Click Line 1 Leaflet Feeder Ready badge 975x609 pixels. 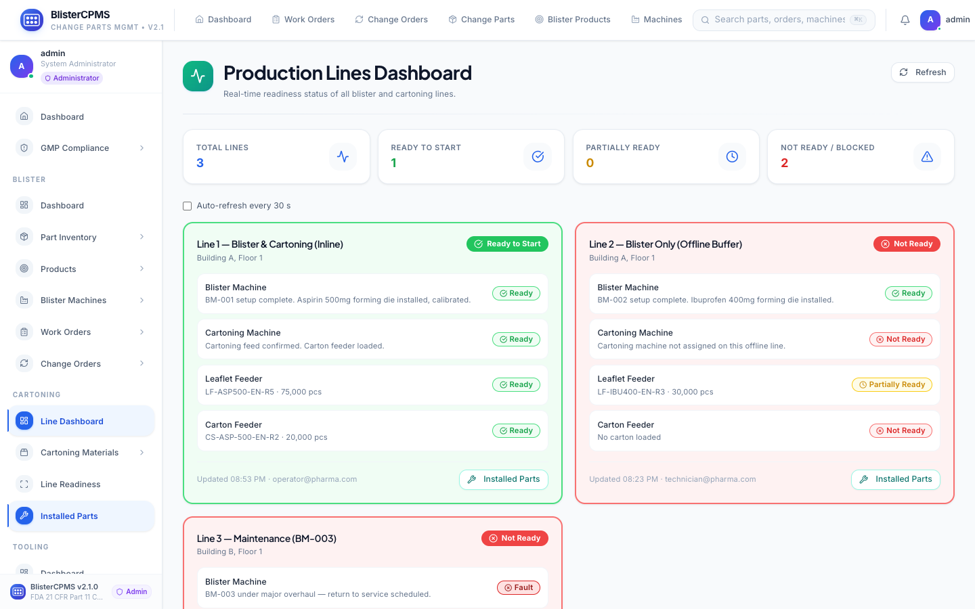pyautogui.click(x=516, y=384)
